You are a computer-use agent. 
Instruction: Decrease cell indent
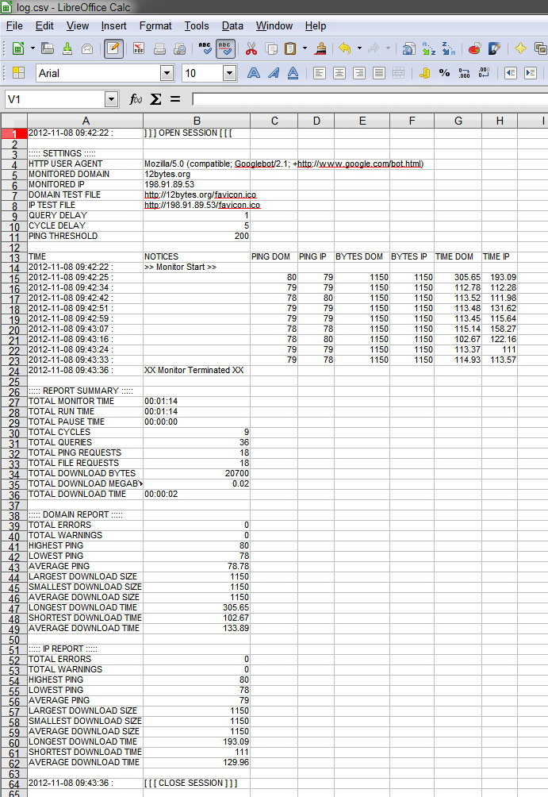[x=511, y=73]
